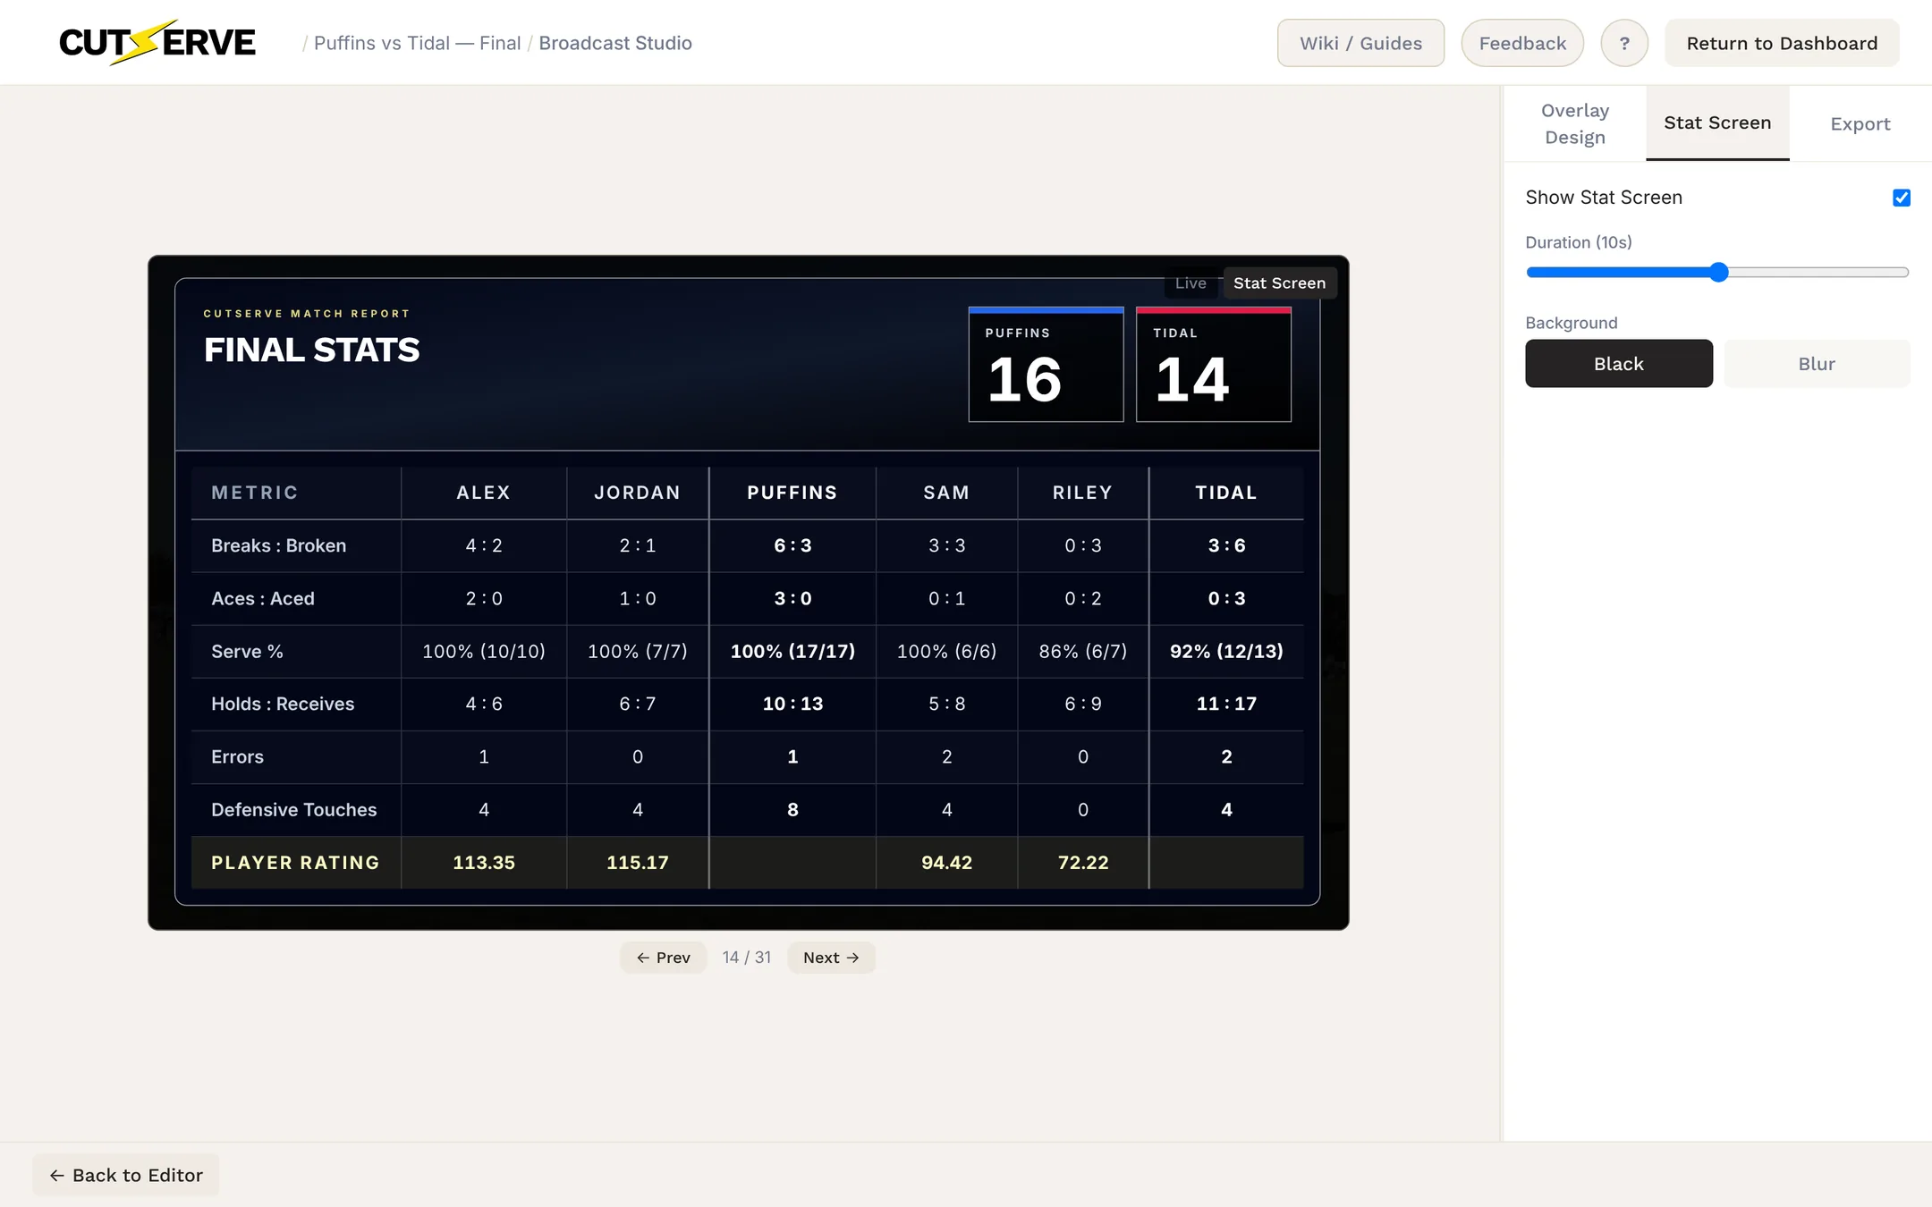Click Tidal Holds : Receives 11 : 17
Screen dimensions: 1932x1207
[1226, 704]
